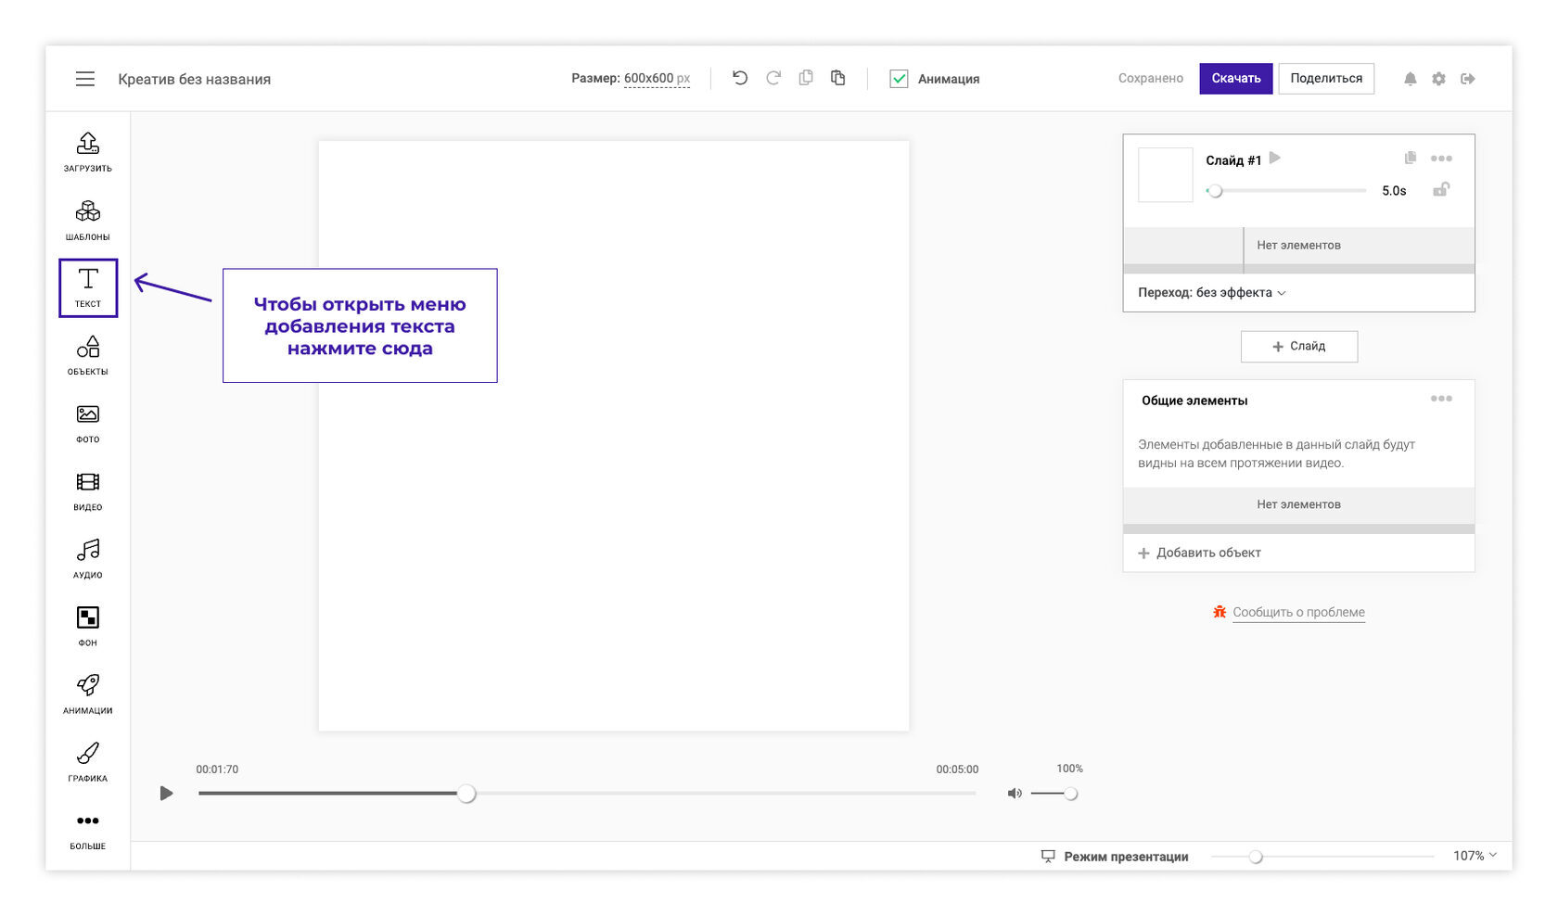
Task: Open the notifications bell
Action: (1411, 79)
